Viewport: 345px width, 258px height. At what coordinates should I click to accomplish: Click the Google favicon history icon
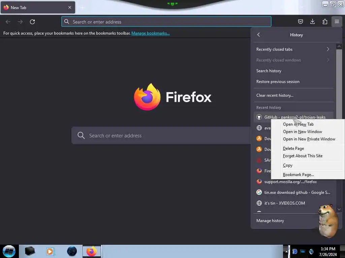pos(259,192)
